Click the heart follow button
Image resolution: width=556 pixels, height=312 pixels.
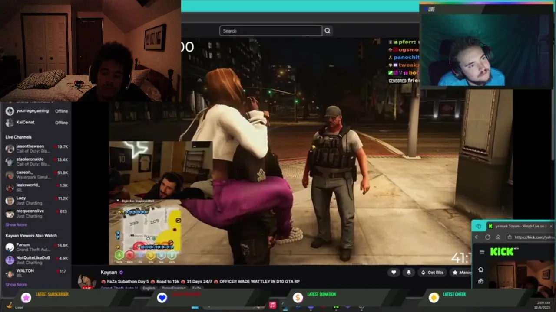coord(394,272)
